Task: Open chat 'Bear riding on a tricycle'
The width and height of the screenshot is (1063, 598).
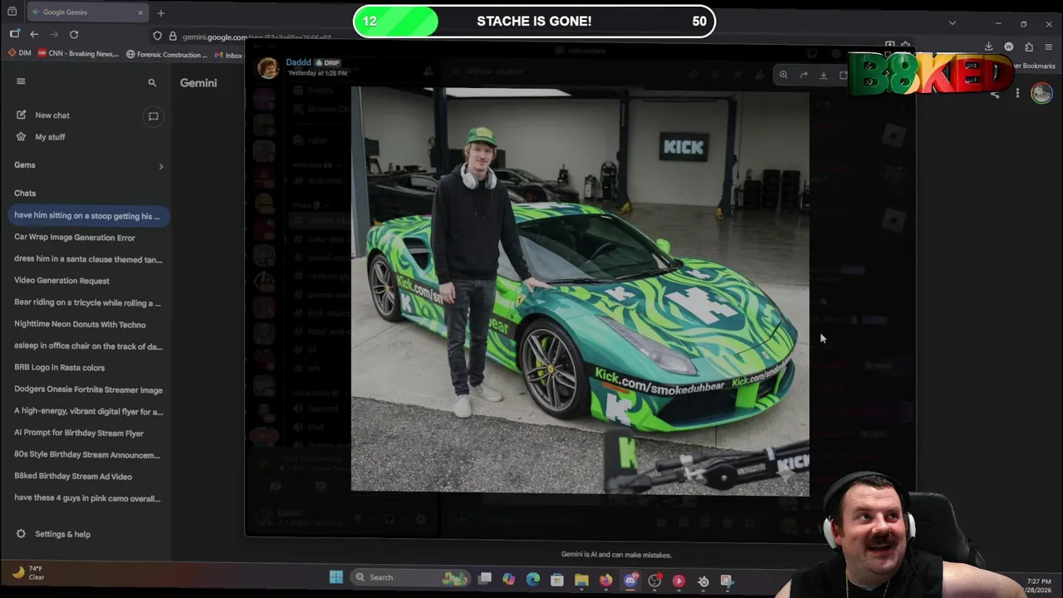Action: (x=89, y=302)
